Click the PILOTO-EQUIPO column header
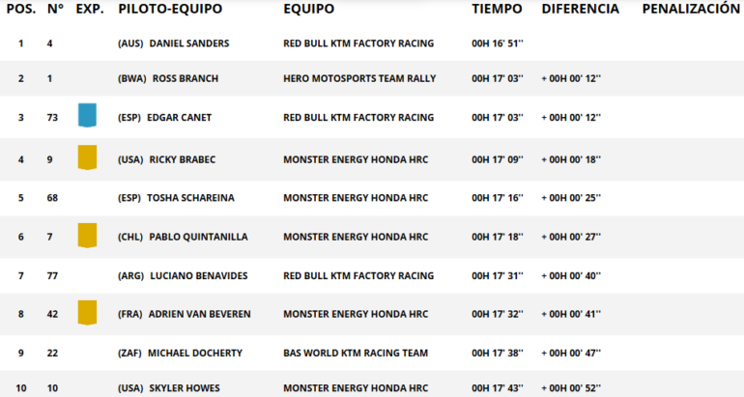Image resolution: width=744 pixels, height=397 pixels. (170, 9)
